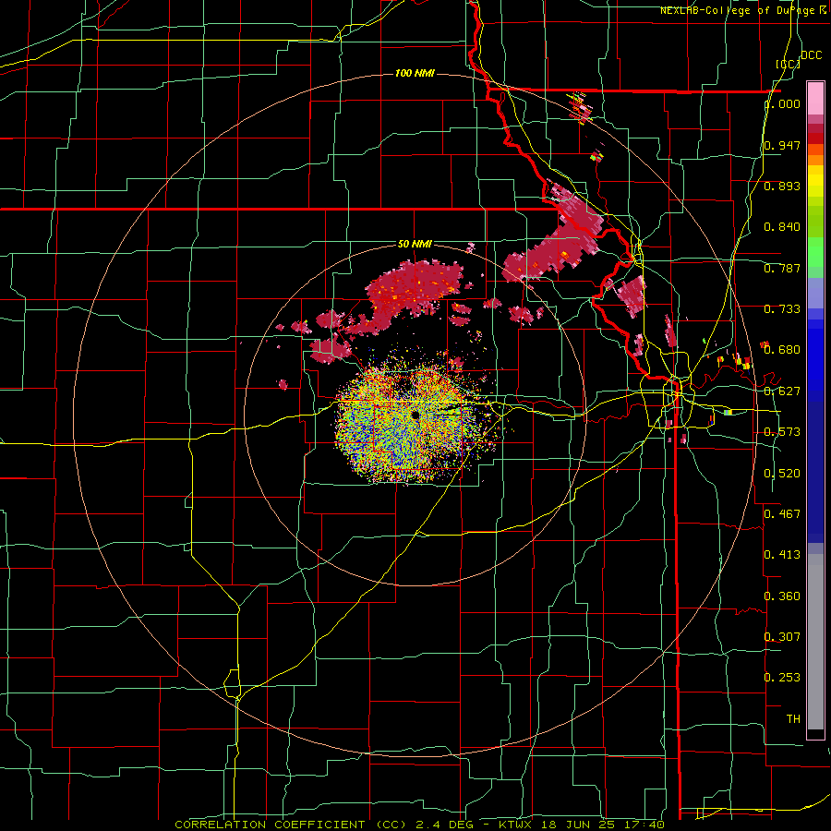Click the 0.680 legend value
The image size is (831, 831).
click(x=782, y=350)
